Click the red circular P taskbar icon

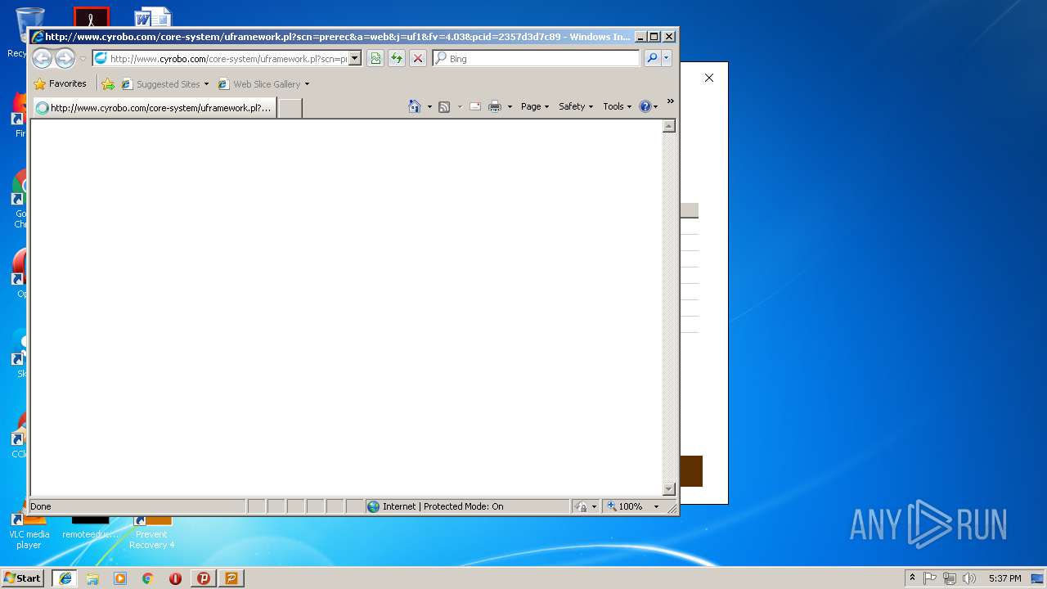(204, 578)
